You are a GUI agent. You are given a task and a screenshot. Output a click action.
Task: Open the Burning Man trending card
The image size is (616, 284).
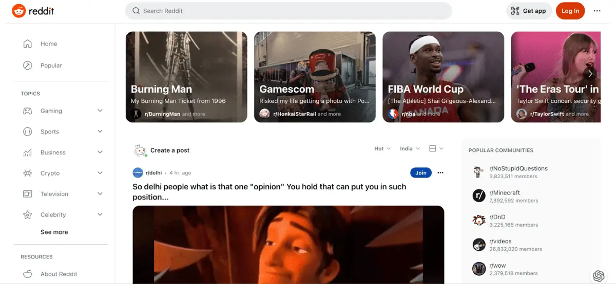[x=186, y=77]
